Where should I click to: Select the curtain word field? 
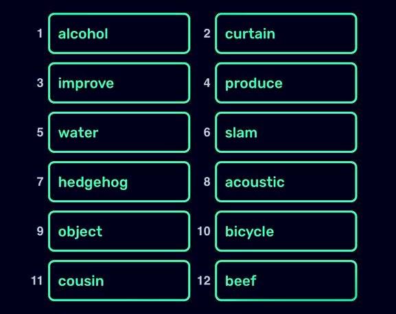(286, 34)
